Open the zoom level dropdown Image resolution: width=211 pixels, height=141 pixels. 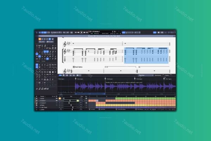coord(55,32)
